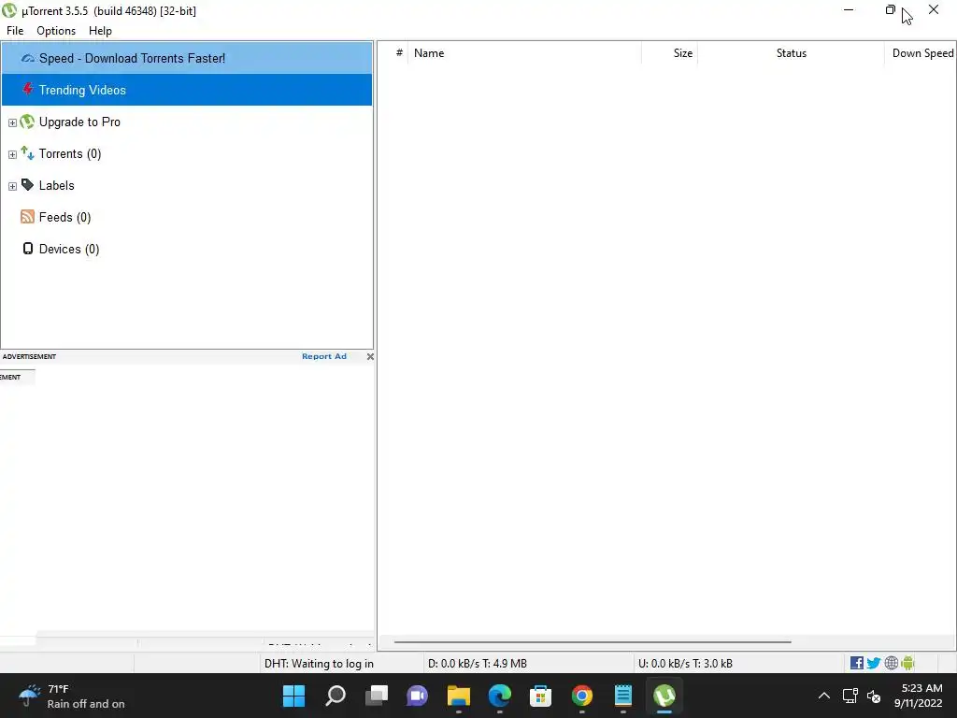Screen dimensions: 957x718
Task: Click the globe web icon in status bar
Action: pos(891,663)
